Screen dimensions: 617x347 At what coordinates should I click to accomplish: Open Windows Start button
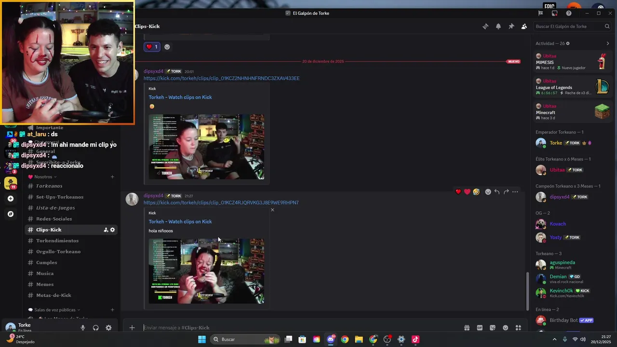tap(202, 339)
